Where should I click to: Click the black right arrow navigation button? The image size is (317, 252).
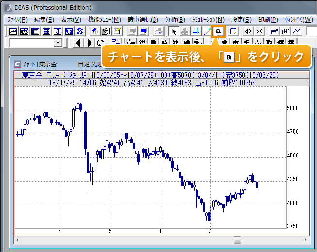(x=90, y=43)
